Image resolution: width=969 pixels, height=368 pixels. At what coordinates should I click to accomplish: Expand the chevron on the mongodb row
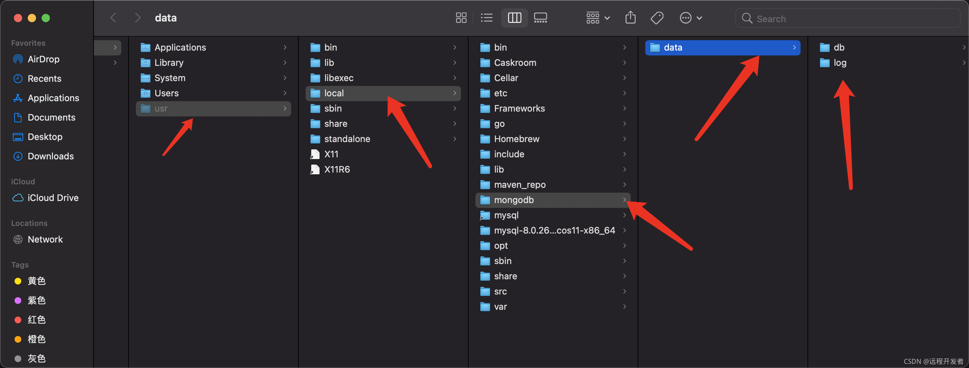tap(625, 200)
